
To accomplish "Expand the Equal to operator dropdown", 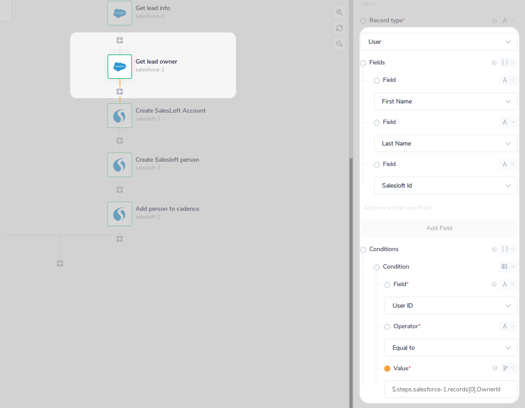I will pyautogui.click(x=451, y=348).
